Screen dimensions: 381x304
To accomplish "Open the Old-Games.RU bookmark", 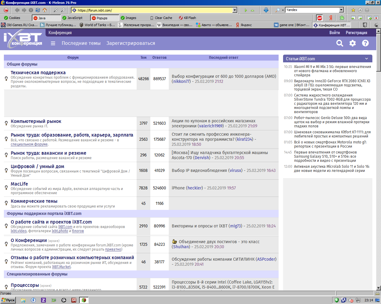I will tap(19, 25).
